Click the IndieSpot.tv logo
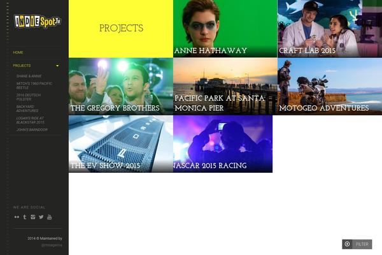Screen dimensions: 382x255 point(38,22)
